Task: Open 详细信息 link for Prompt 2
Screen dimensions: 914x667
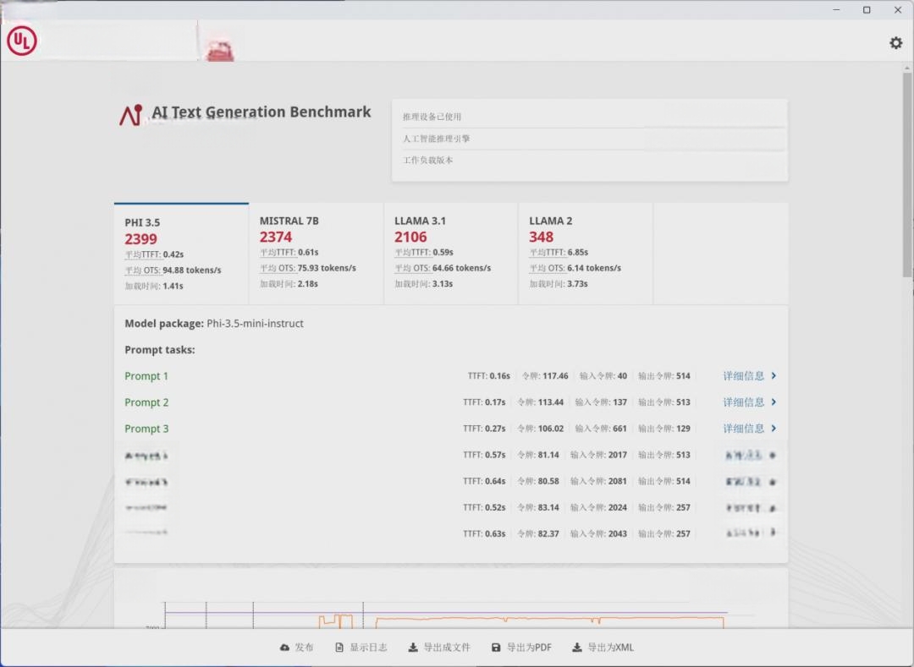Action: point(743,402)
